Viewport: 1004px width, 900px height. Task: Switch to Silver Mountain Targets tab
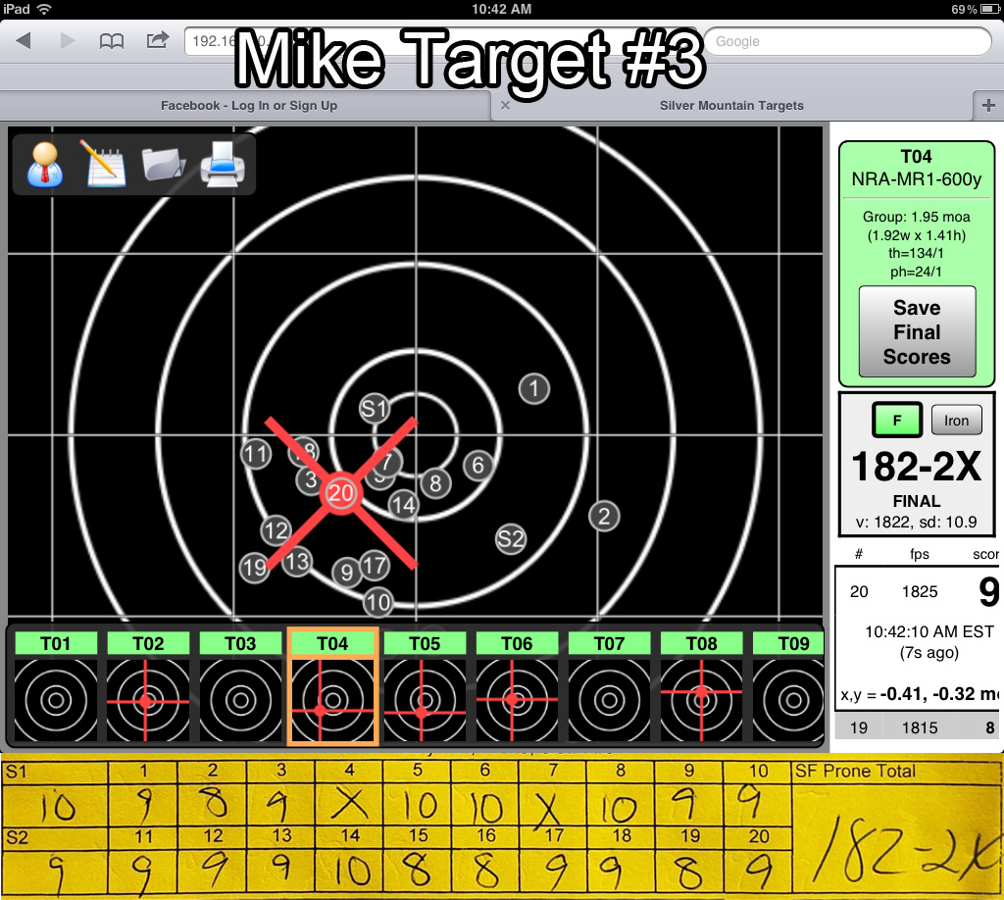pyautogui.click(x=731, y=106)
